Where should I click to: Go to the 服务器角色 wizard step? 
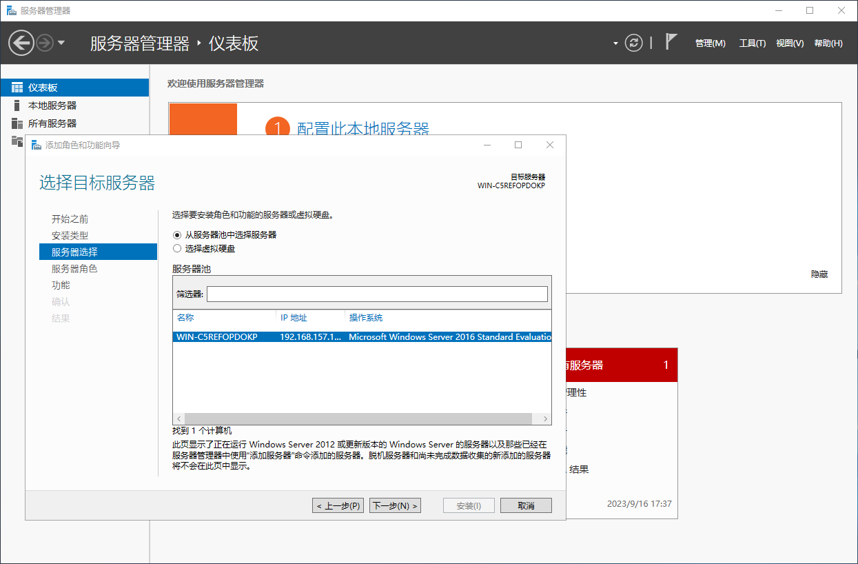coord(74,269)
